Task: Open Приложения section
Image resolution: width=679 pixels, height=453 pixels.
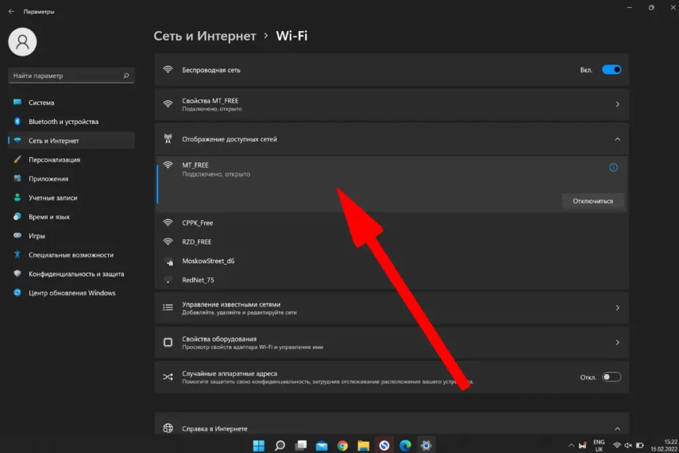Action: click(x=72, y=179)
